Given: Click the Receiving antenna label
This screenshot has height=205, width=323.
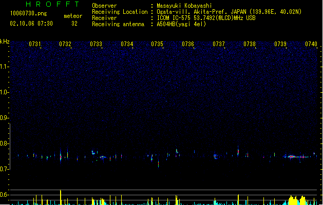Looking at the screenshot, I should (118, 24).
